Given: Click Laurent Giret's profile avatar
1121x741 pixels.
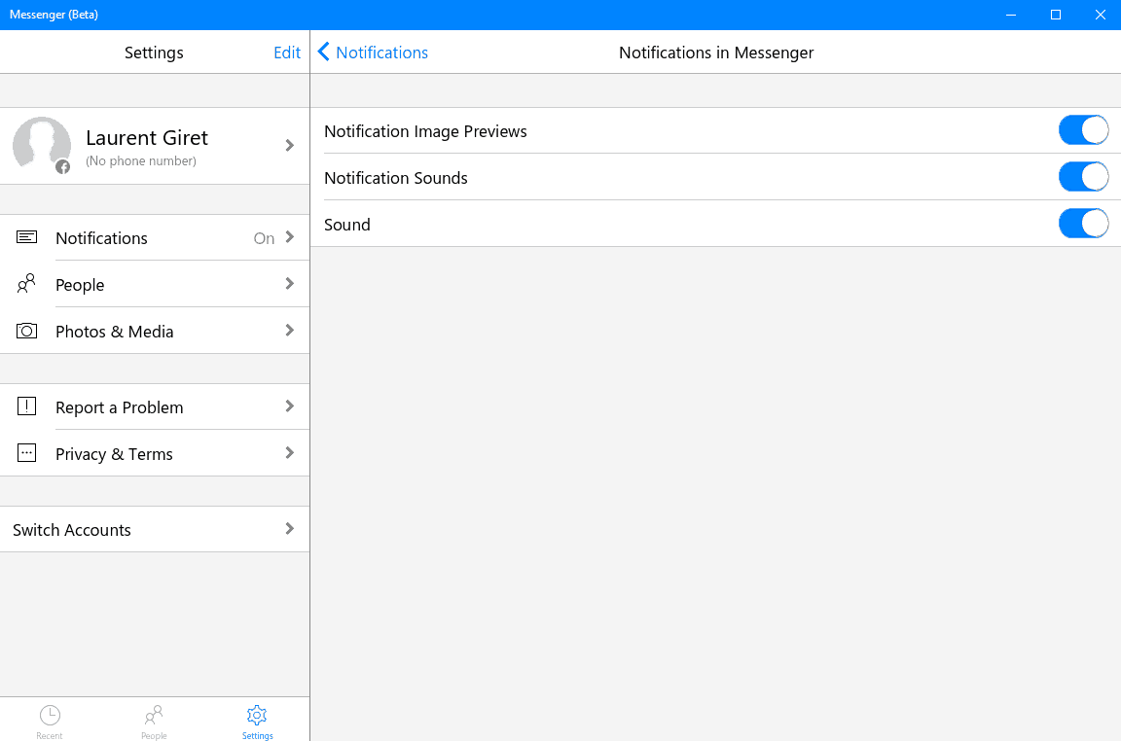Looking at the screenshot, I should click(42, 144).
